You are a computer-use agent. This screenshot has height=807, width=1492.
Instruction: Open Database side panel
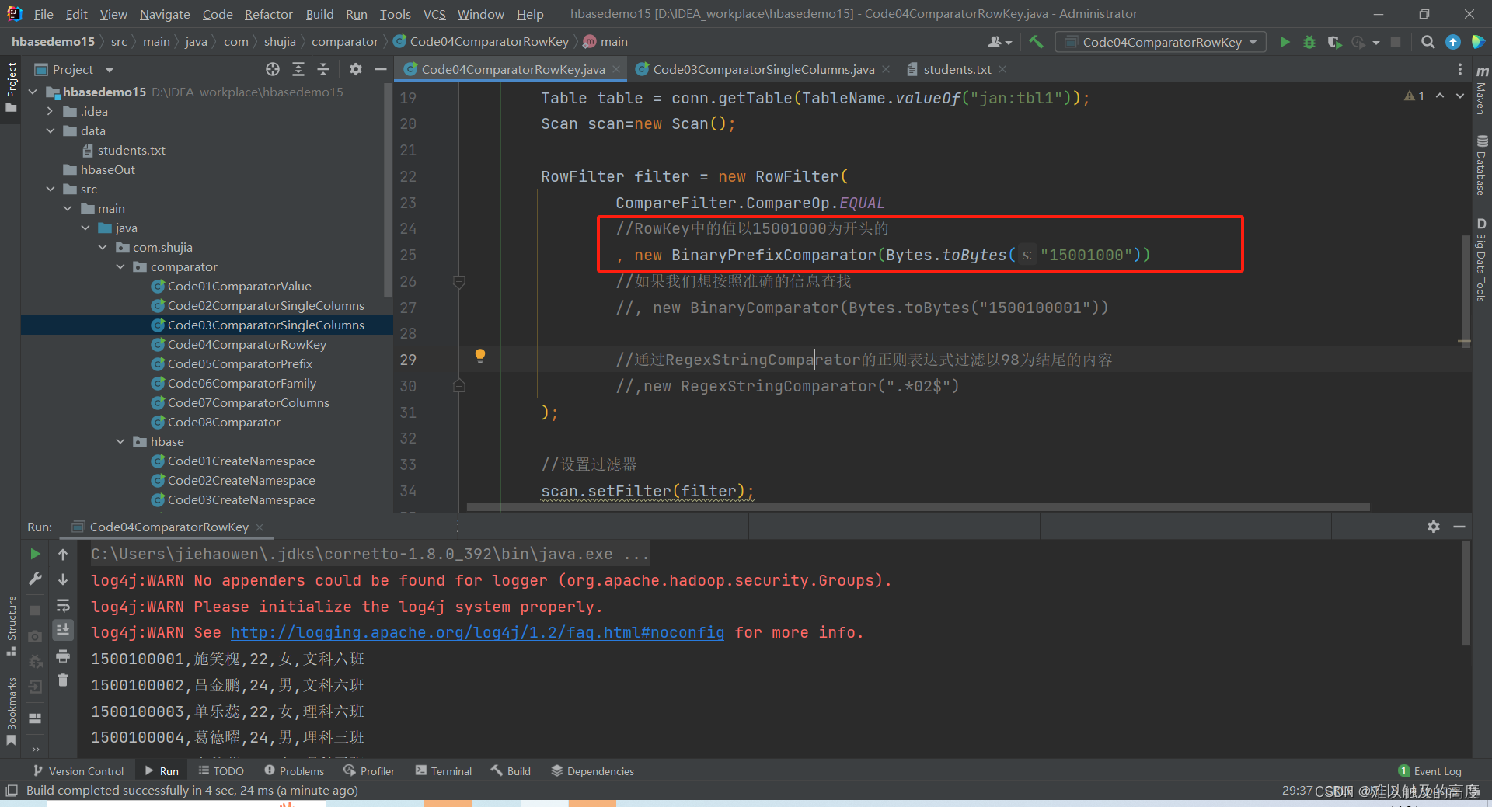click(1482, 165)
